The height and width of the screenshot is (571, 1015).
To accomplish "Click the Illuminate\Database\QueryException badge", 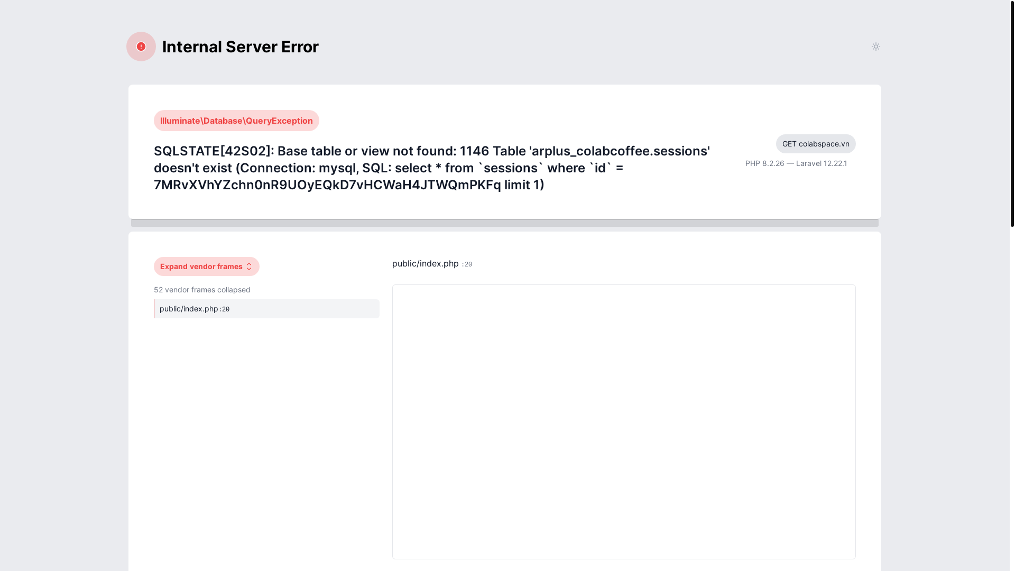I will (236, 121).
